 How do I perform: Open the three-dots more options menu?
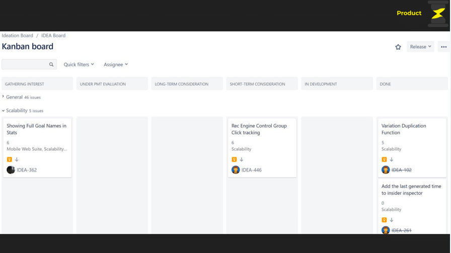click(x=443, y=47)
